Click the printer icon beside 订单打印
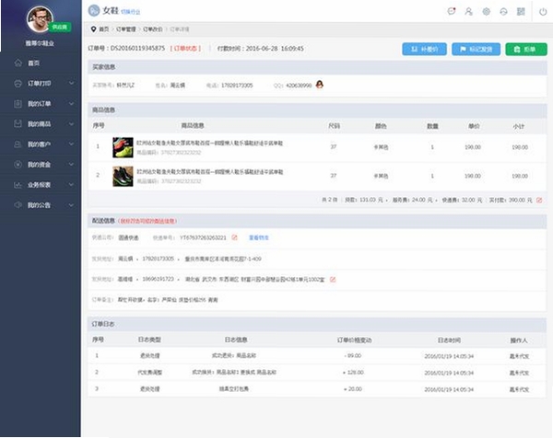The width and height of the screenshot is (553, 438). (x=18, y=84)
